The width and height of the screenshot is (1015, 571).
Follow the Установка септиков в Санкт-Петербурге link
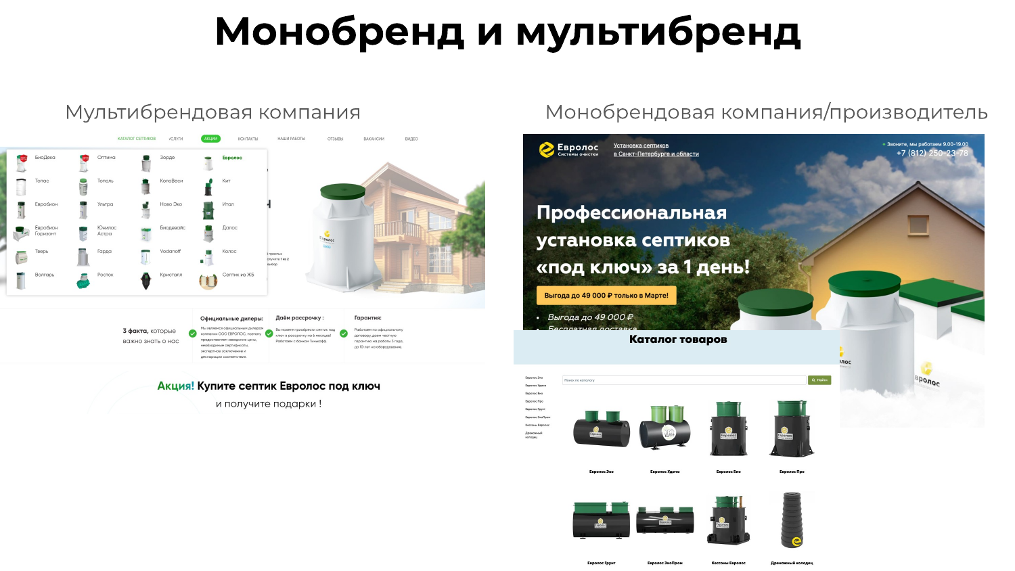[656, 150]
